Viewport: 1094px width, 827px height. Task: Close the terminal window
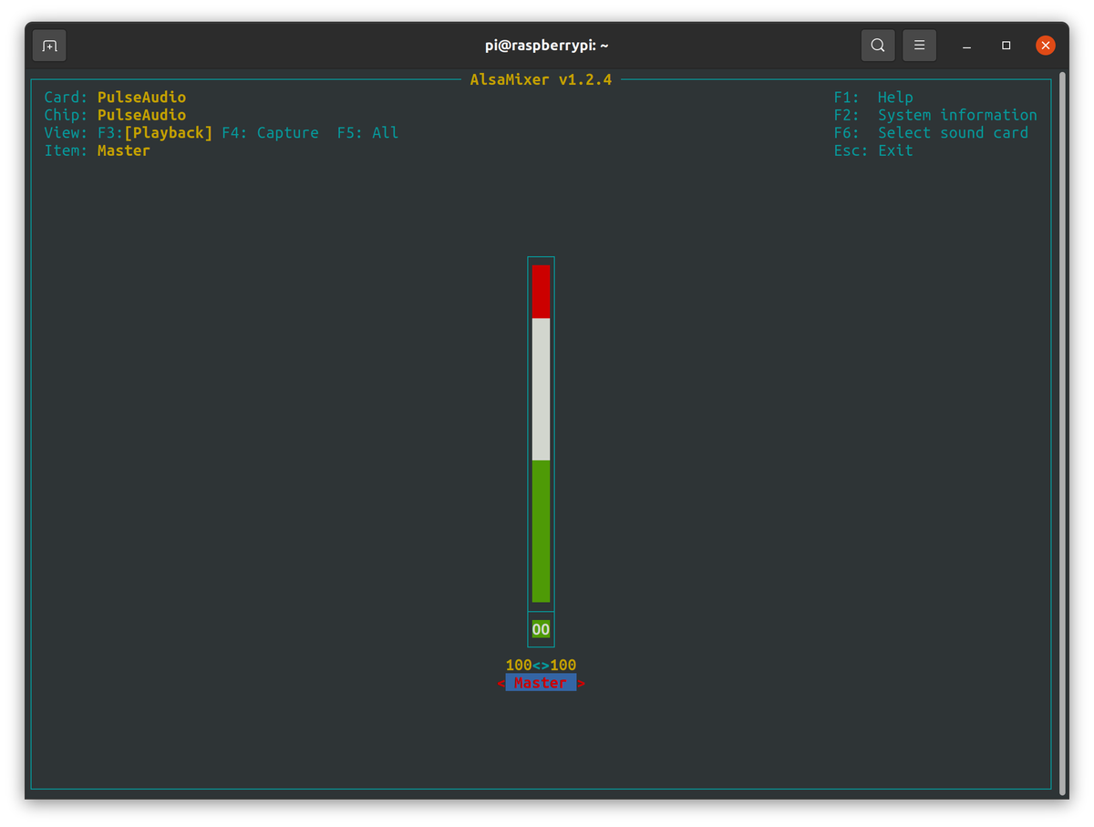click(1046, 46)
